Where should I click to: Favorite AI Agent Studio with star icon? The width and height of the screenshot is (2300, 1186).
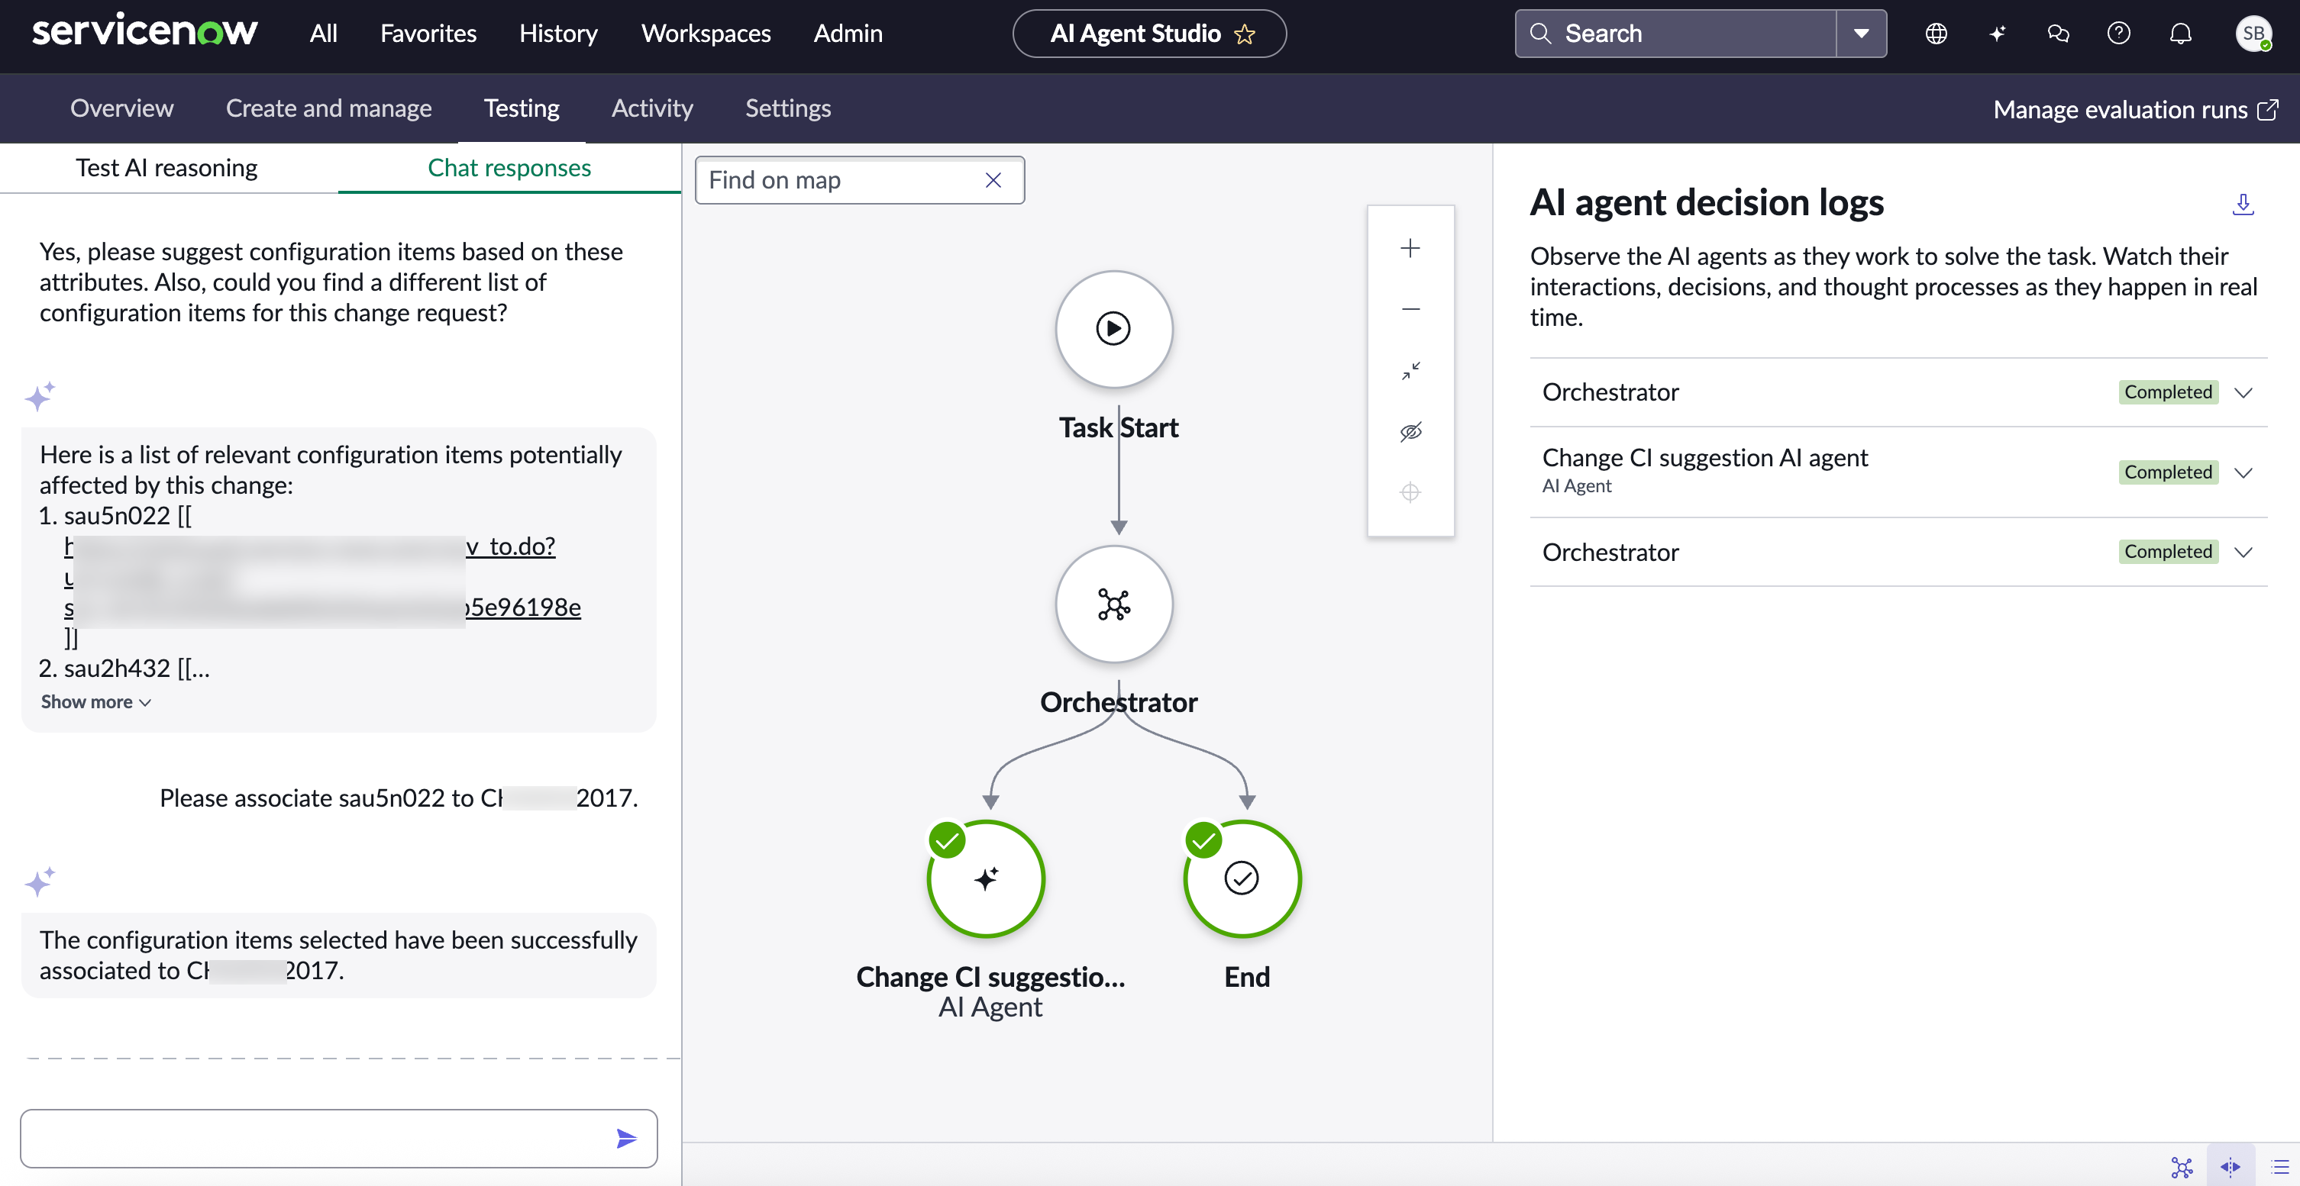click(x=1245, y=34)
